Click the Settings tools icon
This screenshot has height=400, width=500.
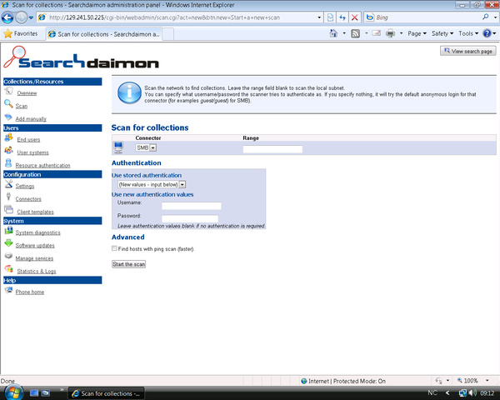point(8,184)
